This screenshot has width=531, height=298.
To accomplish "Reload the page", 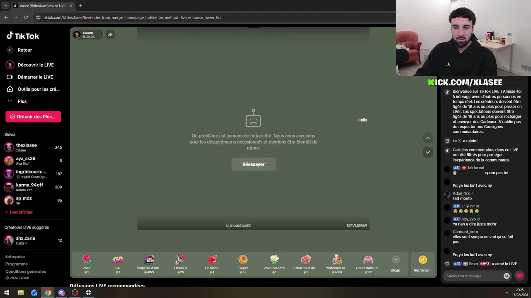I will coord(26,17).
